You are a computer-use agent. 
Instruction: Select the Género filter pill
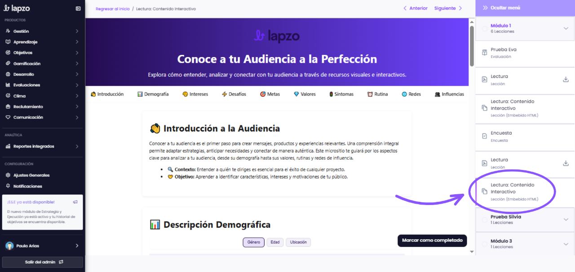(x=254, y=242)
